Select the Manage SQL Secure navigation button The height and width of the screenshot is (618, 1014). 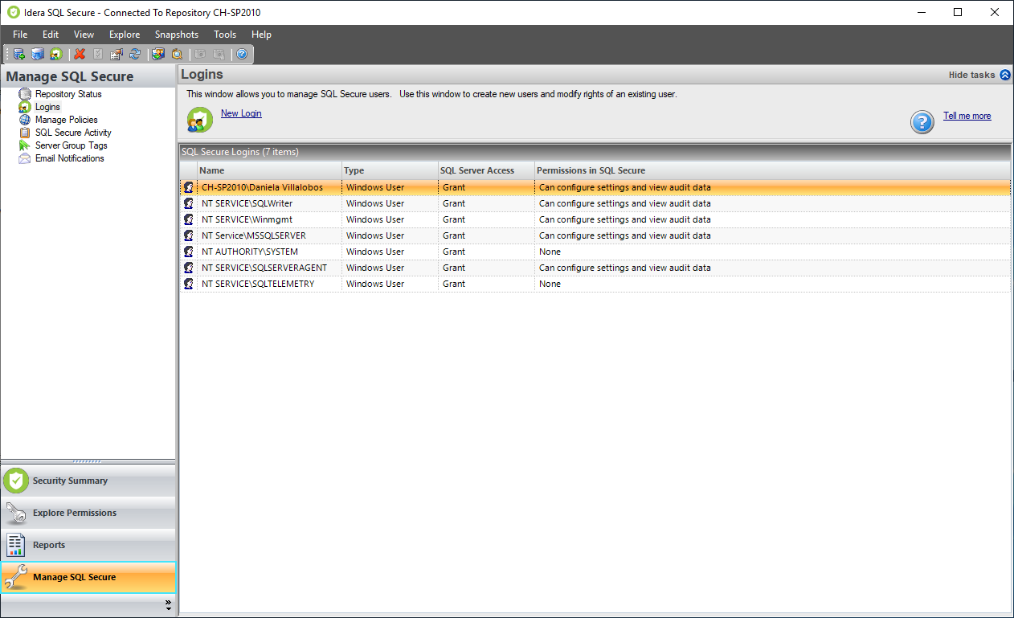(88, 577)
